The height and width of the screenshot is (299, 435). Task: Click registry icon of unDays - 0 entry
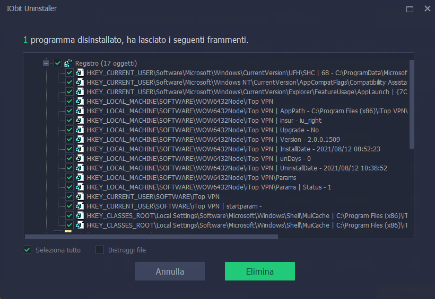[x=80, y=159]
